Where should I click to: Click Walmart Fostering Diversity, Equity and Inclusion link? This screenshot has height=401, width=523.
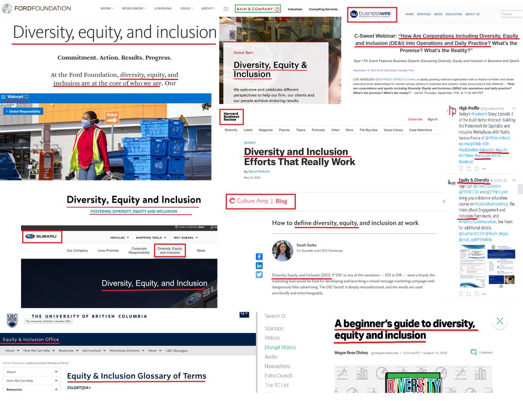(134, 211)
